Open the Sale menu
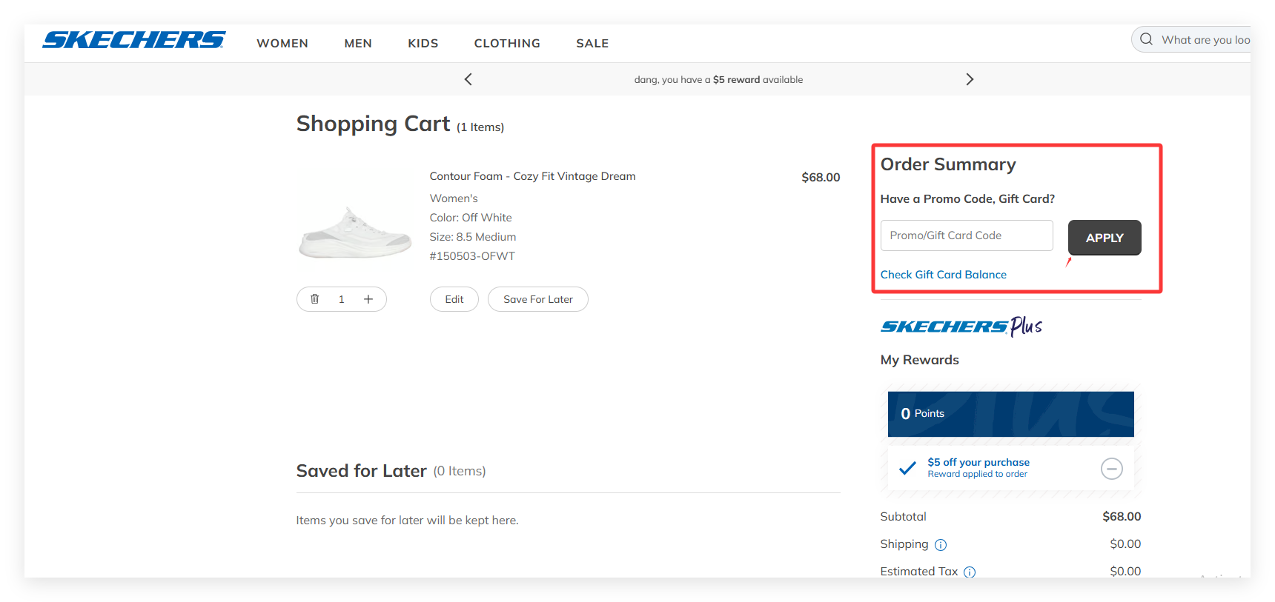1275x602 pixels. click(592, 44)
